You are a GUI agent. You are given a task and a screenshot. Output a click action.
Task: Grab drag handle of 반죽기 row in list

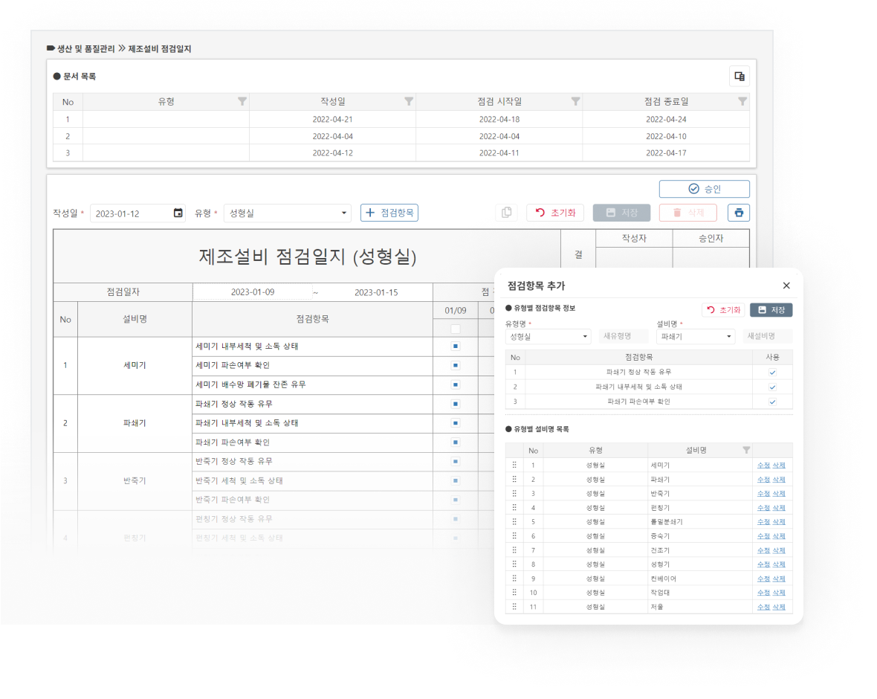[x=514, y=493]
